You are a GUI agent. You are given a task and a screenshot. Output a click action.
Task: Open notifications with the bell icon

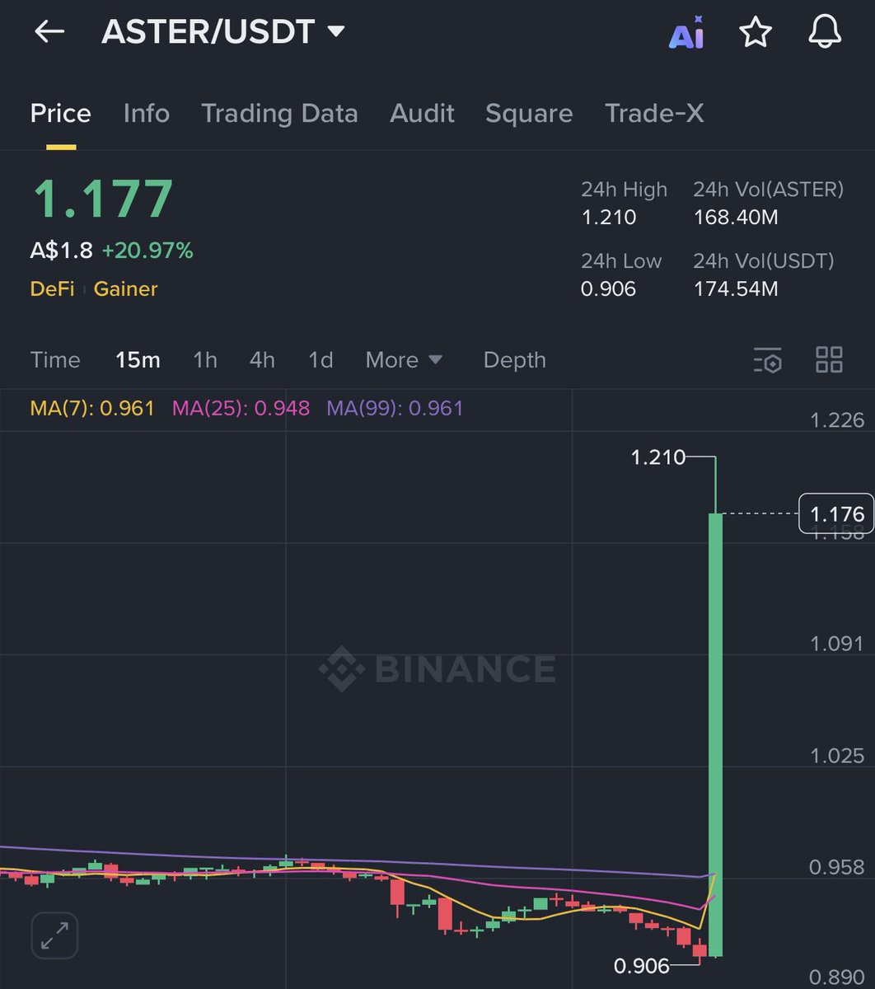coord(824,33)
